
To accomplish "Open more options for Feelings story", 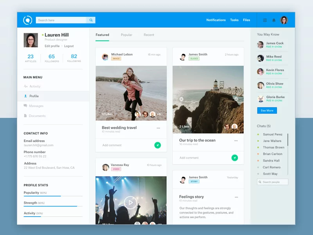I will tap(236, 197).
